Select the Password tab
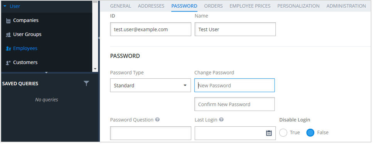 [x=184, y=6]
